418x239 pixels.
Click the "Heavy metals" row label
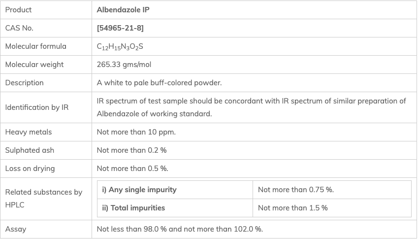28,132
